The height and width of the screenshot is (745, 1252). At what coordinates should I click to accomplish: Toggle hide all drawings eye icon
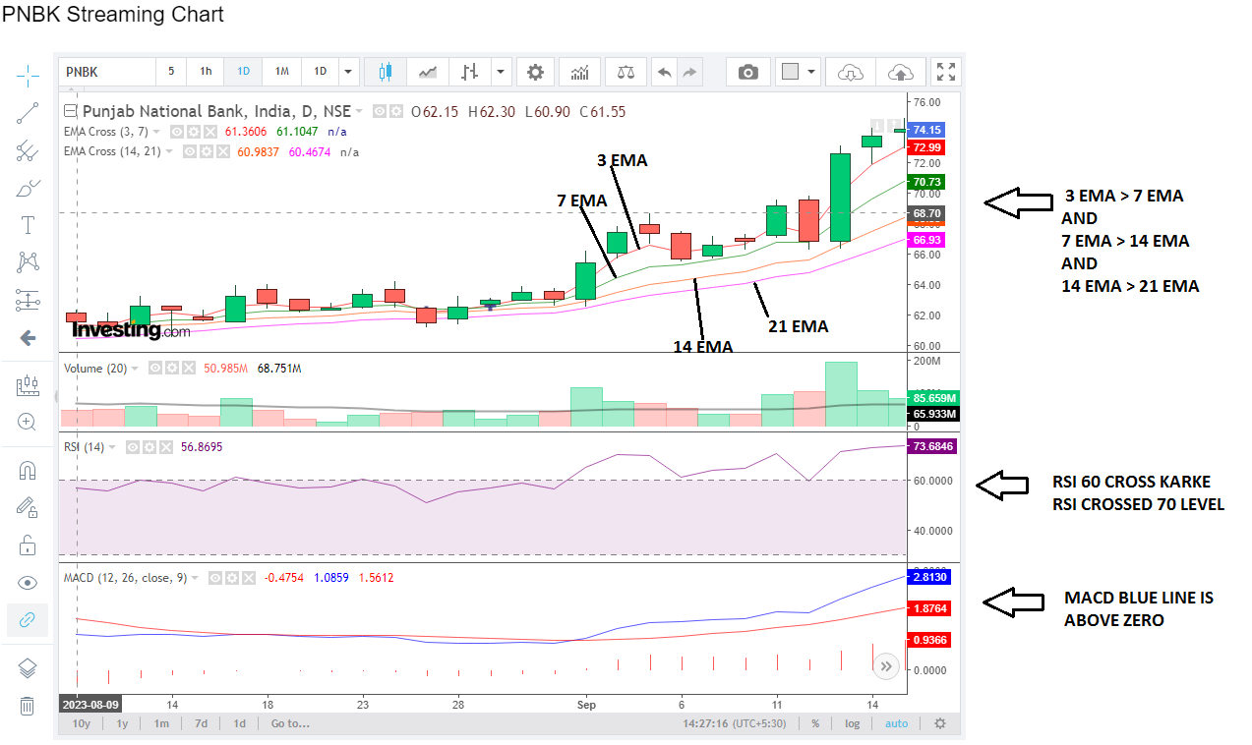pos(28,582)
